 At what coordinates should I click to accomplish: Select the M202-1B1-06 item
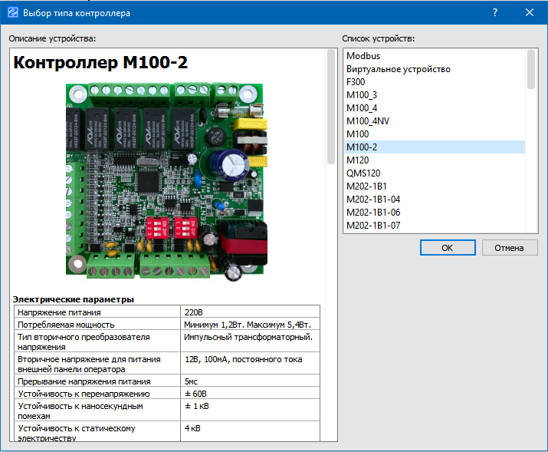pyautogui.click(x=372, y=213)
